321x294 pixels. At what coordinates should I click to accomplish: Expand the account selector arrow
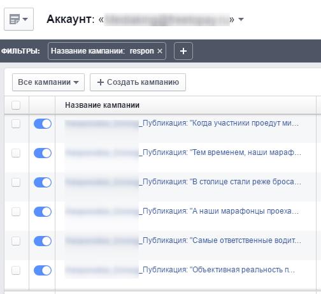click(x=241, y=19)
